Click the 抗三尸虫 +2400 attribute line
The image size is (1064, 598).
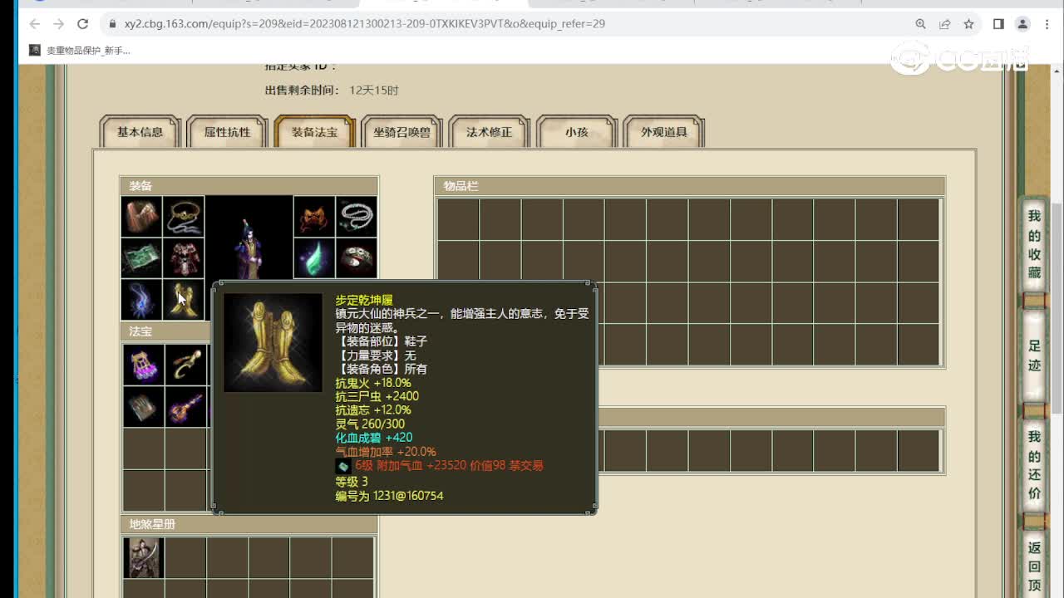(x=377, y=397)
